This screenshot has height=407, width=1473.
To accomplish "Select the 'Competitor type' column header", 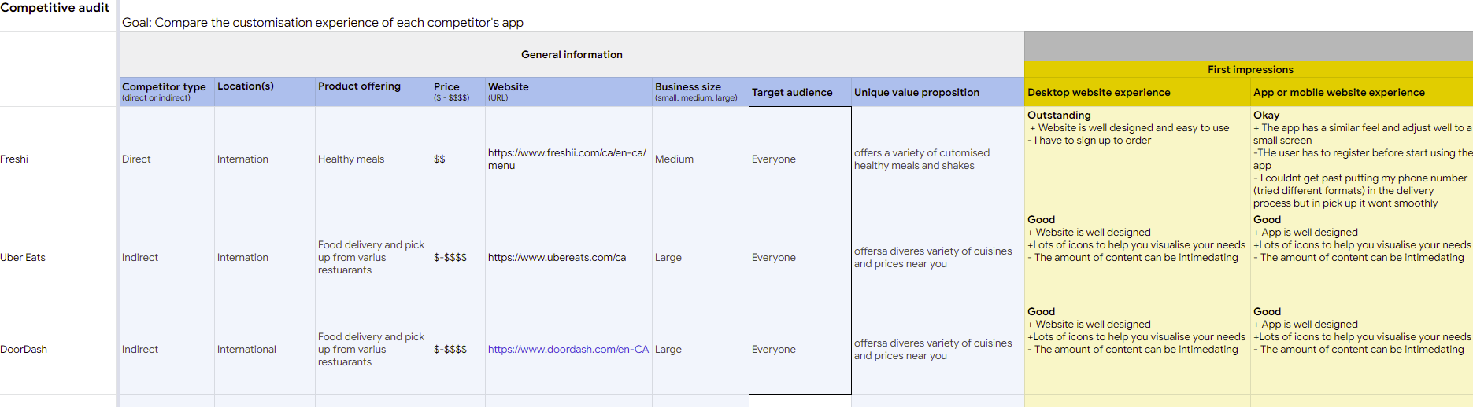I will click(x=167, y=92).
